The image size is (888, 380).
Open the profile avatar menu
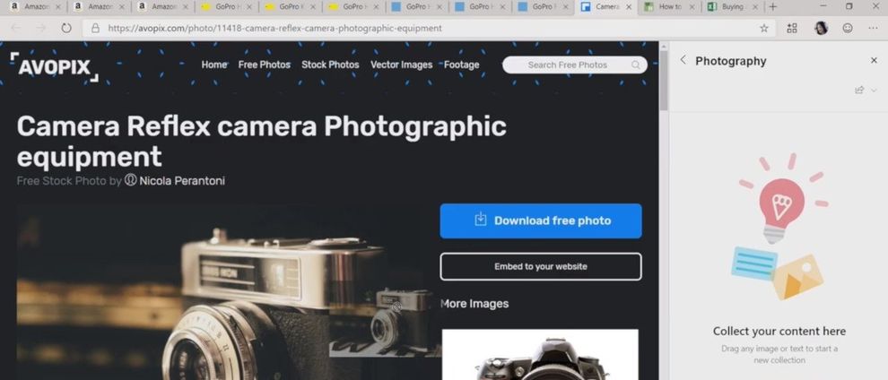pyautogui.click(x=821, y=28)
